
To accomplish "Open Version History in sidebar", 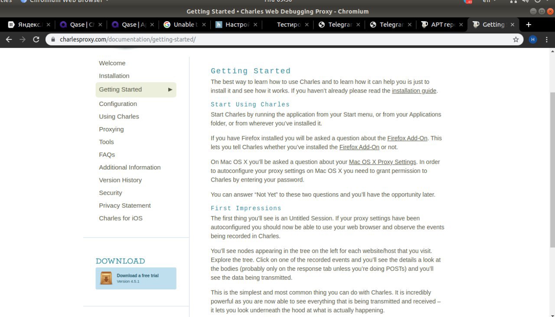I will pyautogui.click(x=120, y=180).
